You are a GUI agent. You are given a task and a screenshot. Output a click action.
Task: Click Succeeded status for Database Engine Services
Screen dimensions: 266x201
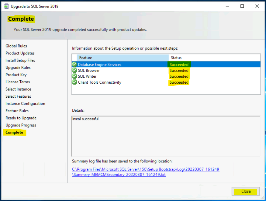click(x=179, y=65)
